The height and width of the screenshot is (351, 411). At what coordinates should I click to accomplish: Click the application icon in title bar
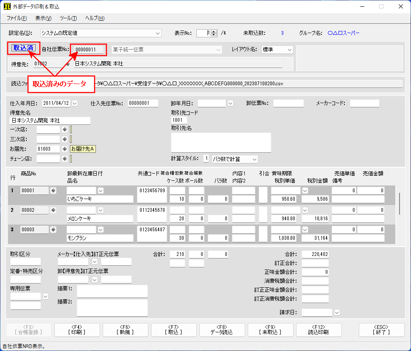coord(7,6)
